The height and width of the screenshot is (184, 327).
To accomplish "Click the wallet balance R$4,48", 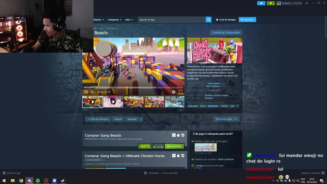I will pyautogui.click(x=298, y=3).
